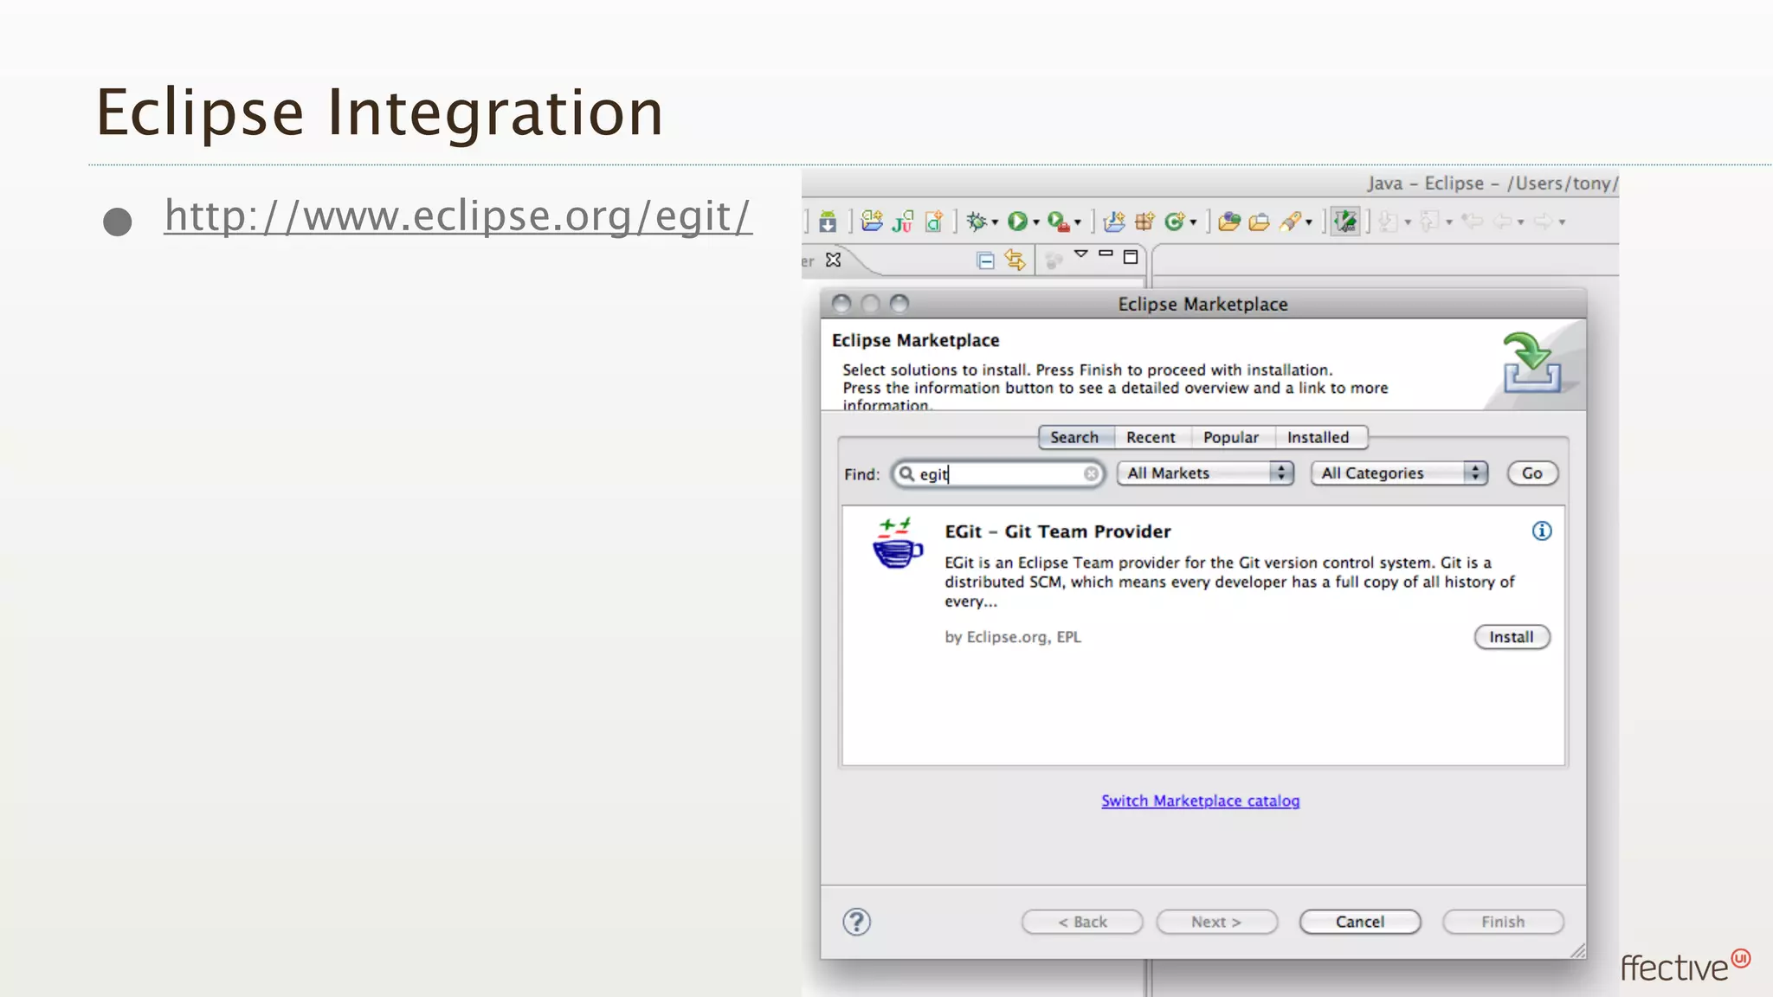1773x997 pixels.
Task: Click the EGit coffee cup logo
Action: [x=897, y=543]
